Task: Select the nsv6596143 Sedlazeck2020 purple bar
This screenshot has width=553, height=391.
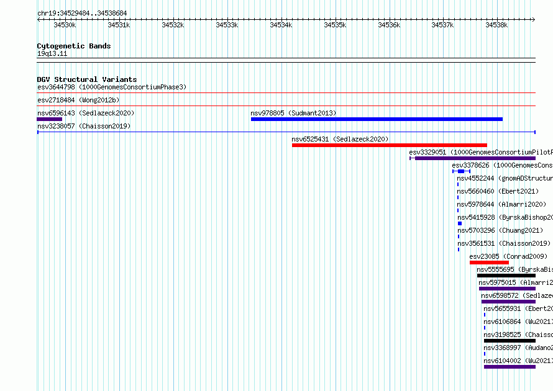Action: [x=49, y=119]
